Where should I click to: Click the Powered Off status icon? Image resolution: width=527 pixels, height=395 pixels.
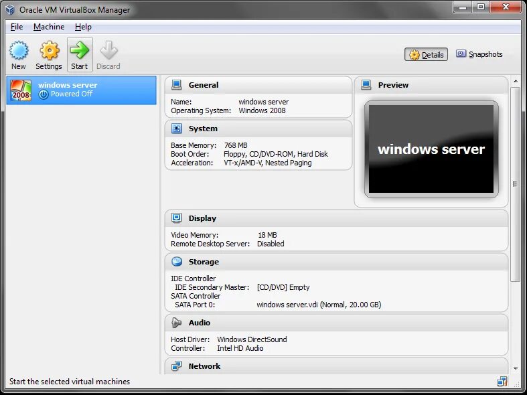pos(44,94)
